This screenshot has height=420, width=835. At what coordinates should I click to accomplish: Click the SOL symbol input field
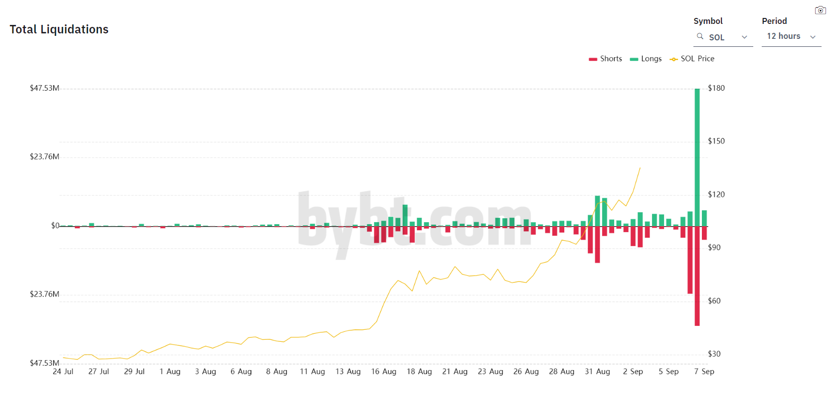point(723,37)
